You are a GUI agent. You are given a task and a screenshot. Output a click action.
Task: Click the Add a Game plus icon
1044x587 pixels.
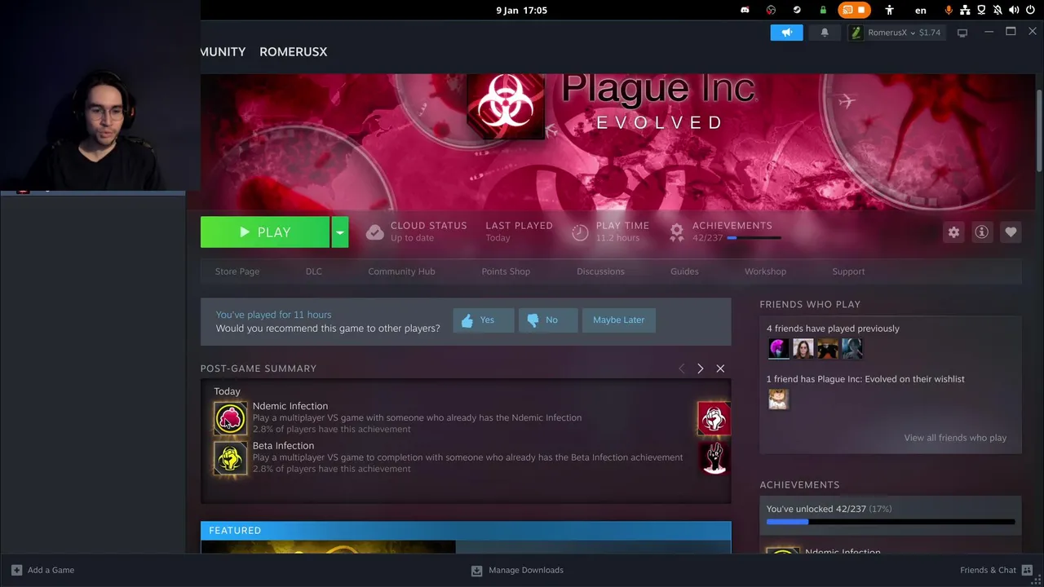[16, 570]
